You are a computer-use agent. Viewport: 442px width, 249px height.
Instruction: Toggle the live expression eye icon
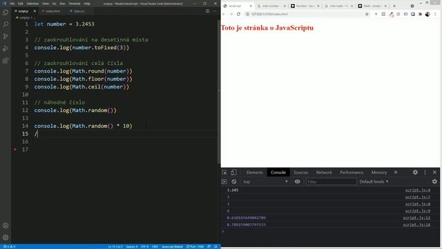click(x=298, y=181)
